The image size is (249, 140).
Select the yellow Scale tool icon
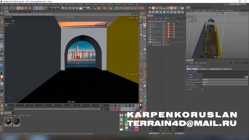[22, 8]
